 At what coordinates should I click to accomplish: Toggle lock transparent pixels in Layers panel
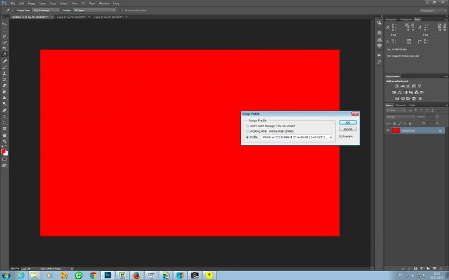[395, 123]
